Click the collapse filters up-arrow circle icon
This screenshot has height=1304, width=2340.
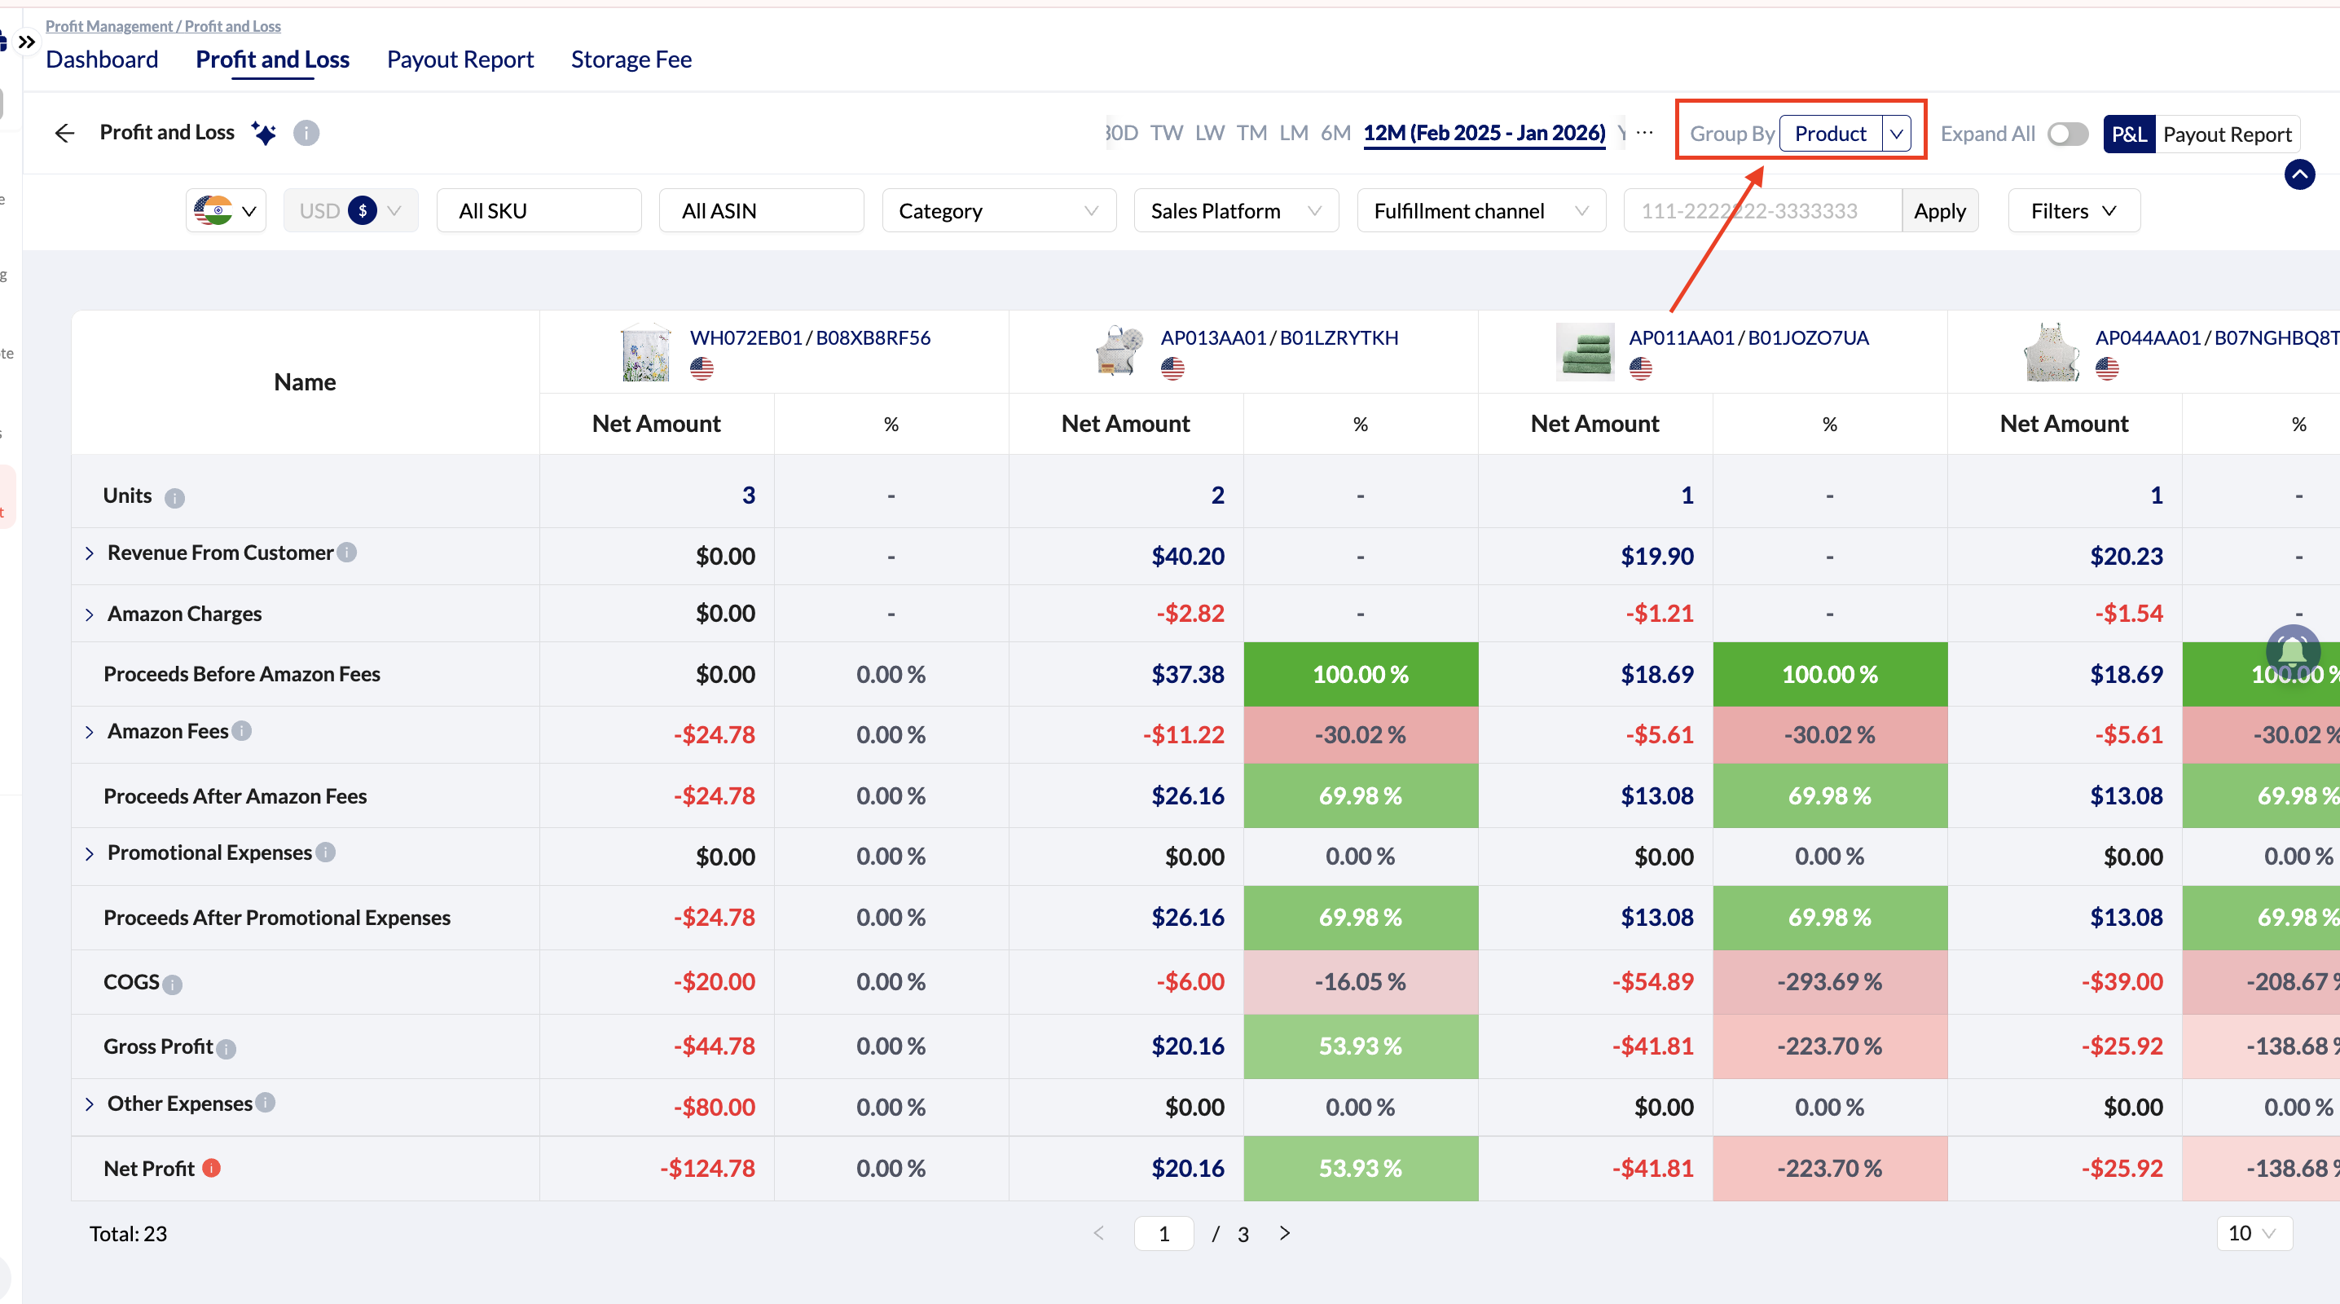click(2299, 174)
